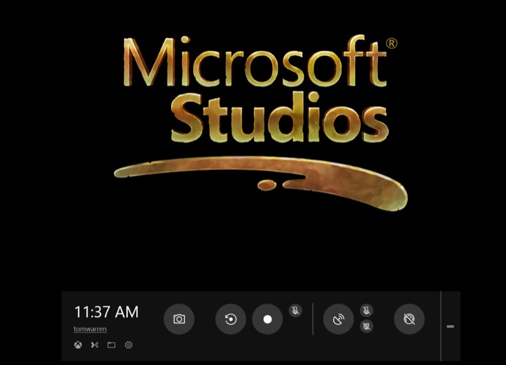This screenshot has height=365, width=506.
Task: Start recording with the white dot button
Action: click(x=267, y=320)
